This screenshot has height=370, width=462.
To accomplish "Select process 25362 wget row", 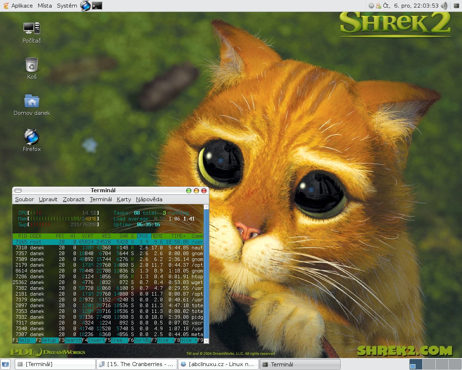I will pyautogui.click(x=108, y=282).
